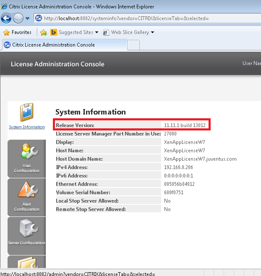Open the System Information link
Viewport: 261px width, 276px height.
tap(27, 127)
